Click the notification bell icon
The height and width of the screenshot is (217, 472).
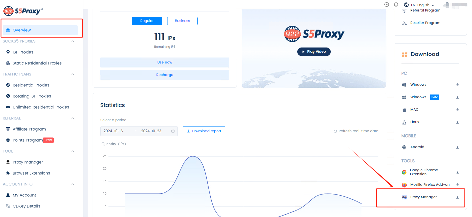point(396,5)
